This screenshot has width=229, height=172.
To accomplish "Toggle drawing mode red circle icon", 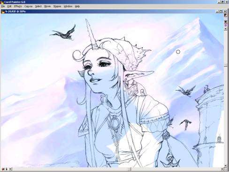I will coord(3,169).
